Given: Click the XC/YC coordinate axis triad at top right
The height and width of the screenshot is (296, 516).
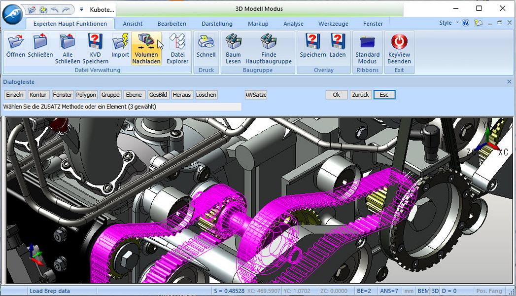Looking at the screenshot, I should coord(488,143).
